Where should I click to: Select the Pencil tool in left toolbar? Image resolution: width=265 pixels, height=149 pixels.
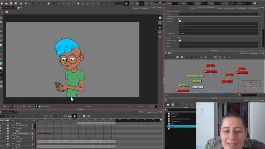pos(1,31)
